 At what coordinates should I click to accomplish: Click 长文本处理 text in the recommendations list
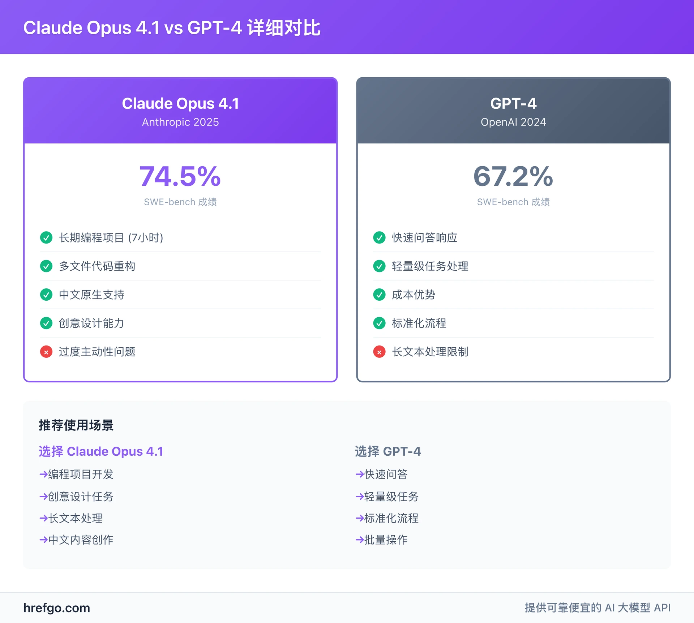click(76, 518)
